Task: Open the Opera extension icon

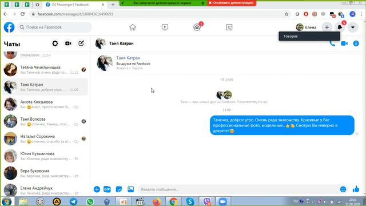Action: coord(306,14)
